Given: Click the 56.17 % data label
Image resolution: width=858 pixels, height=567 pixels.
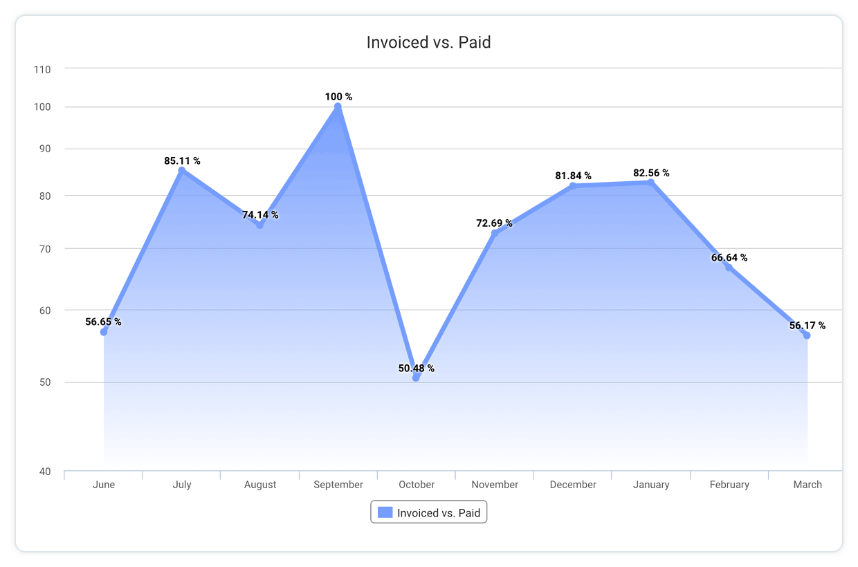Looking at the screenshot, I should coord(807,326).
